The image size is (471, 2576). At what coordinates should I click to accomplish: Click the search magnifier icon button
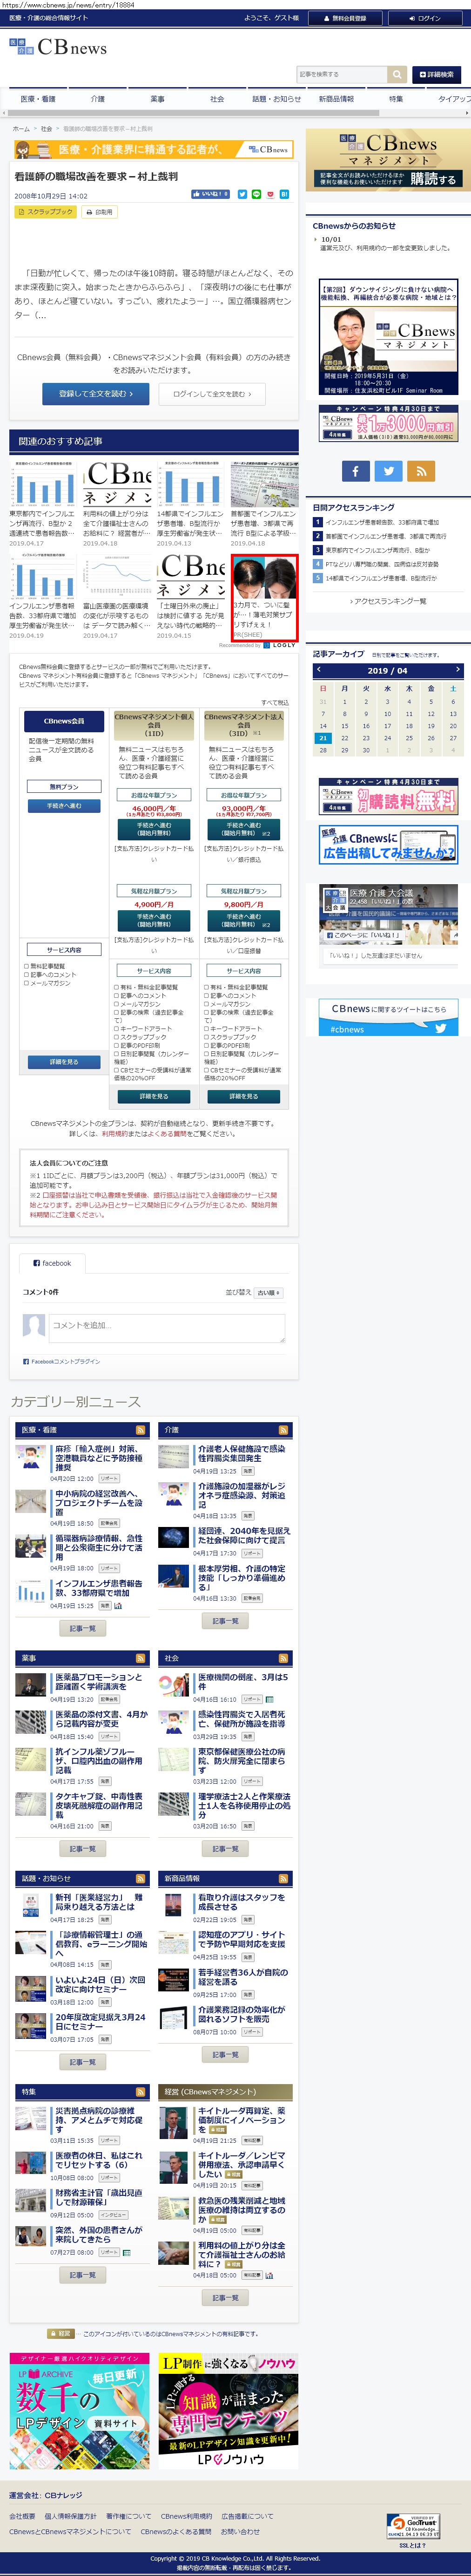398,74
